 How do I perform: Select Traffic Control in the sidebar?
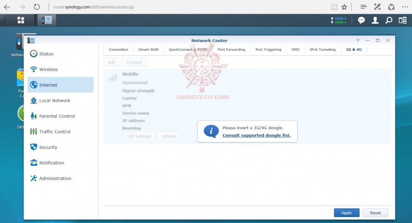pos(60,132)
